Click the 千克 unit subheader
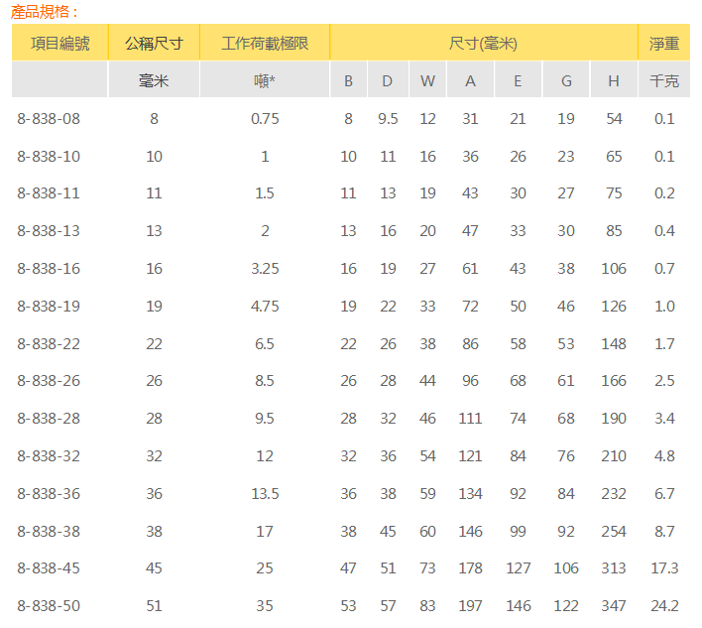Image resolution: width=702 pixels, height=628 pixels. tap(664, 81)
